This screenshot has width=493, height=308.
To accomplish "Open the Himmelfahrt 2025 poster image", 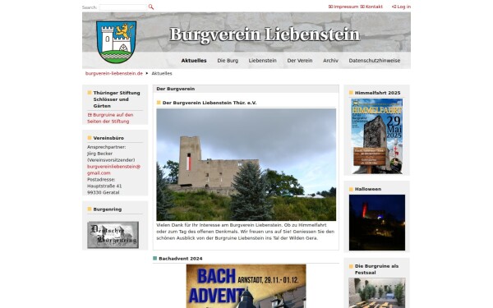I will [376, 136].
